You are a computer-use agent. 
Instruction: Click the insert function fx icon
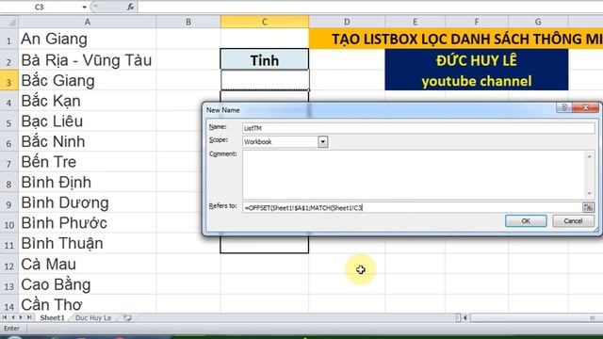coord(130,7)
